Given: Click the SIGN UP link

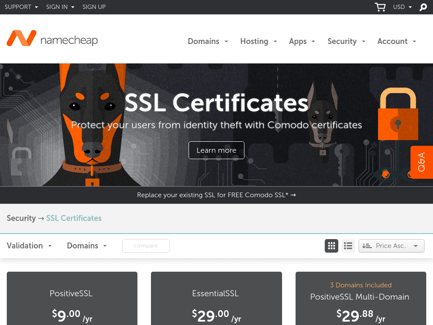Looking at the screenshot, I should (x=94, y=7).
